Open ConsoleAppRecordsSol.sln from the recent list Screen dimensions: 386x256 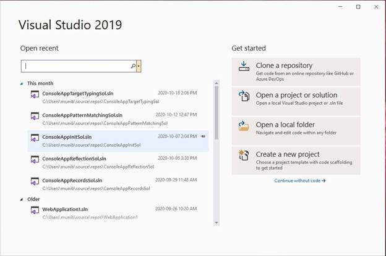(x=72, y=180)
